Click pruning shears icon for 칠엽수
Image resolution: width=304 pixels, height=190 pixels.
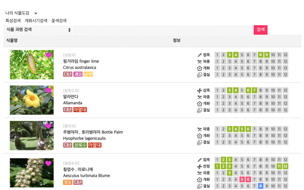coord(200,166)
